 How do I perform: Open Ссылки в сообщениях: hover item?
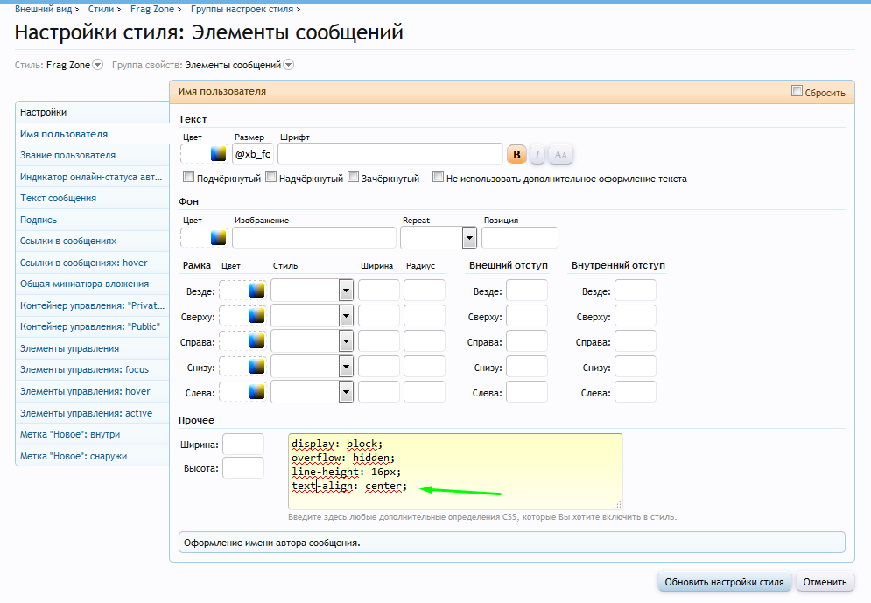pos(92,263)
